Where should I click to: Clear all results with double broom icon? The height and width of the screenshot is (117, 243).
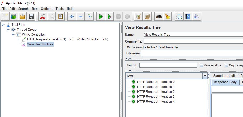(x=147, y=16)
